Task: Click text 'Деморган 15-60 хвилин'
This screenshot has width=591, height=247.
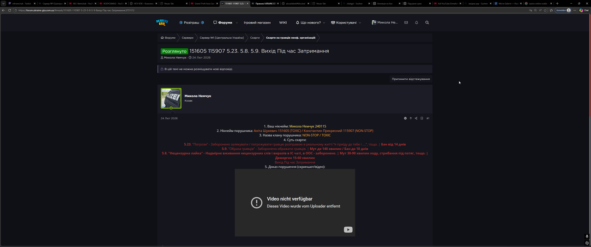Action: pyautogui.click(x=295, y=158)
